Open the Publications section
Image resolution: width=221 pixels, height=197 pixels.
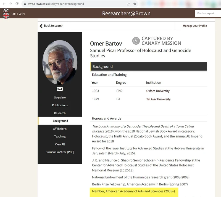(60, 105)
